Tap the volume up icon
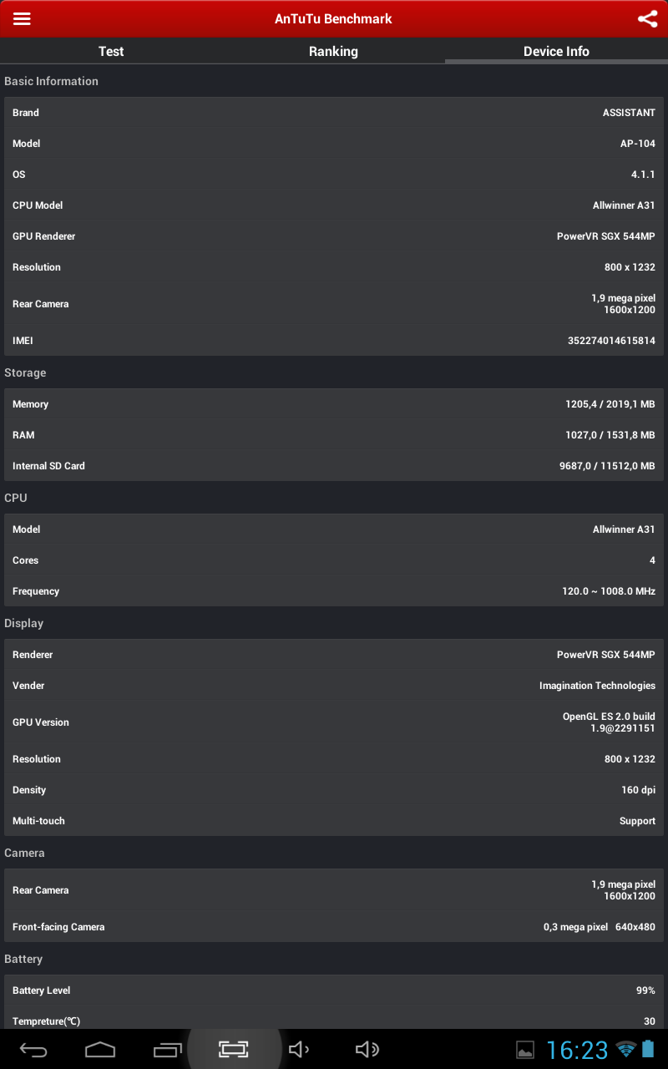The height and width of the screenshot is (1069, 668). click(367, 1049)
